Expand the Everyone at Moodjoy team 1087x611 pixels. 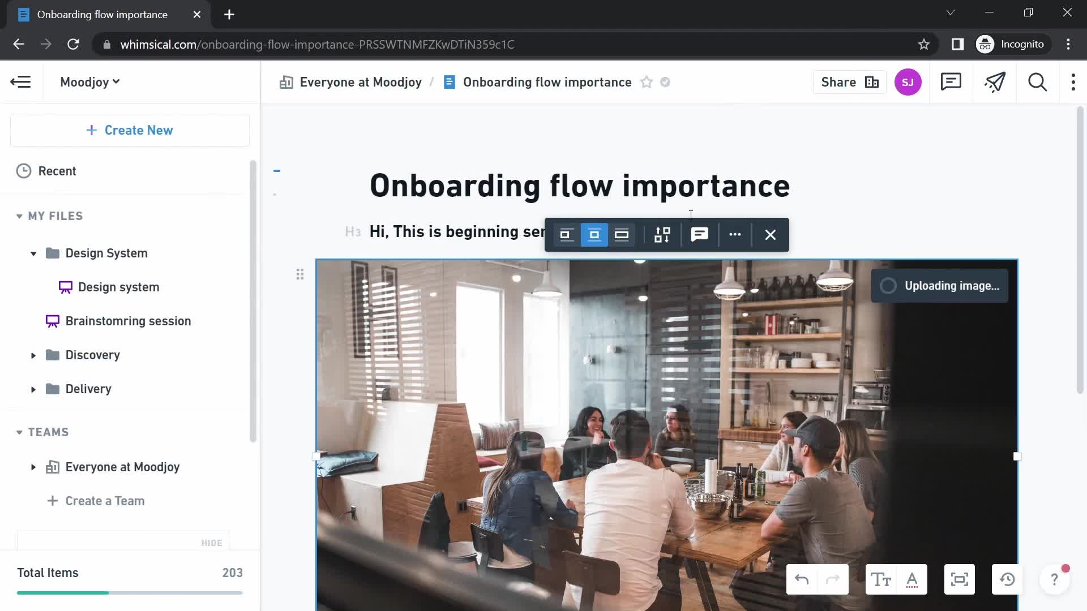tap(32, 467)
